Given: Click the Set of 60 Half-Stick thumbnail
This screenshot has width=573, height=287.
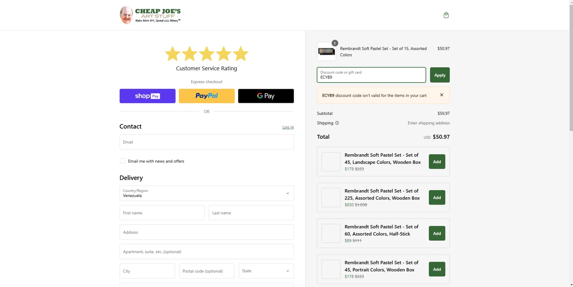Looking at the screenshot, I should 331,234.
